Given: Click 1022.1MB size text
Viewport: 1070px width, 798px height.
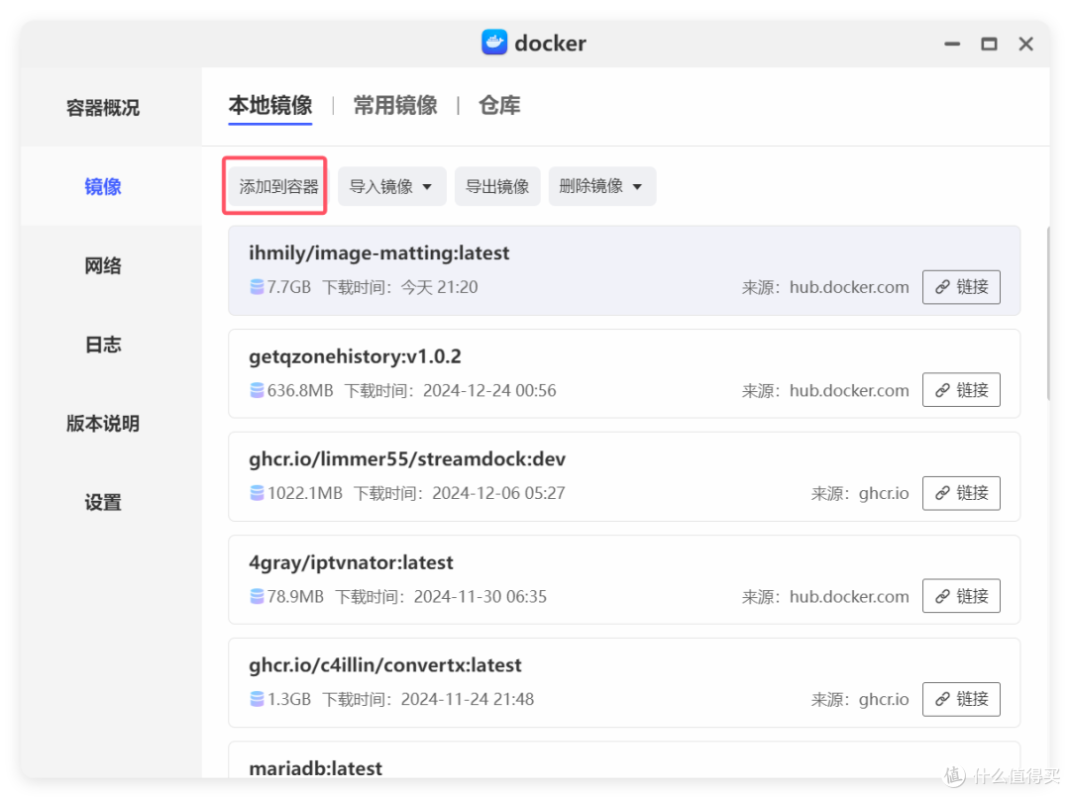Looking at the screenshot, I should click(304, 493).
